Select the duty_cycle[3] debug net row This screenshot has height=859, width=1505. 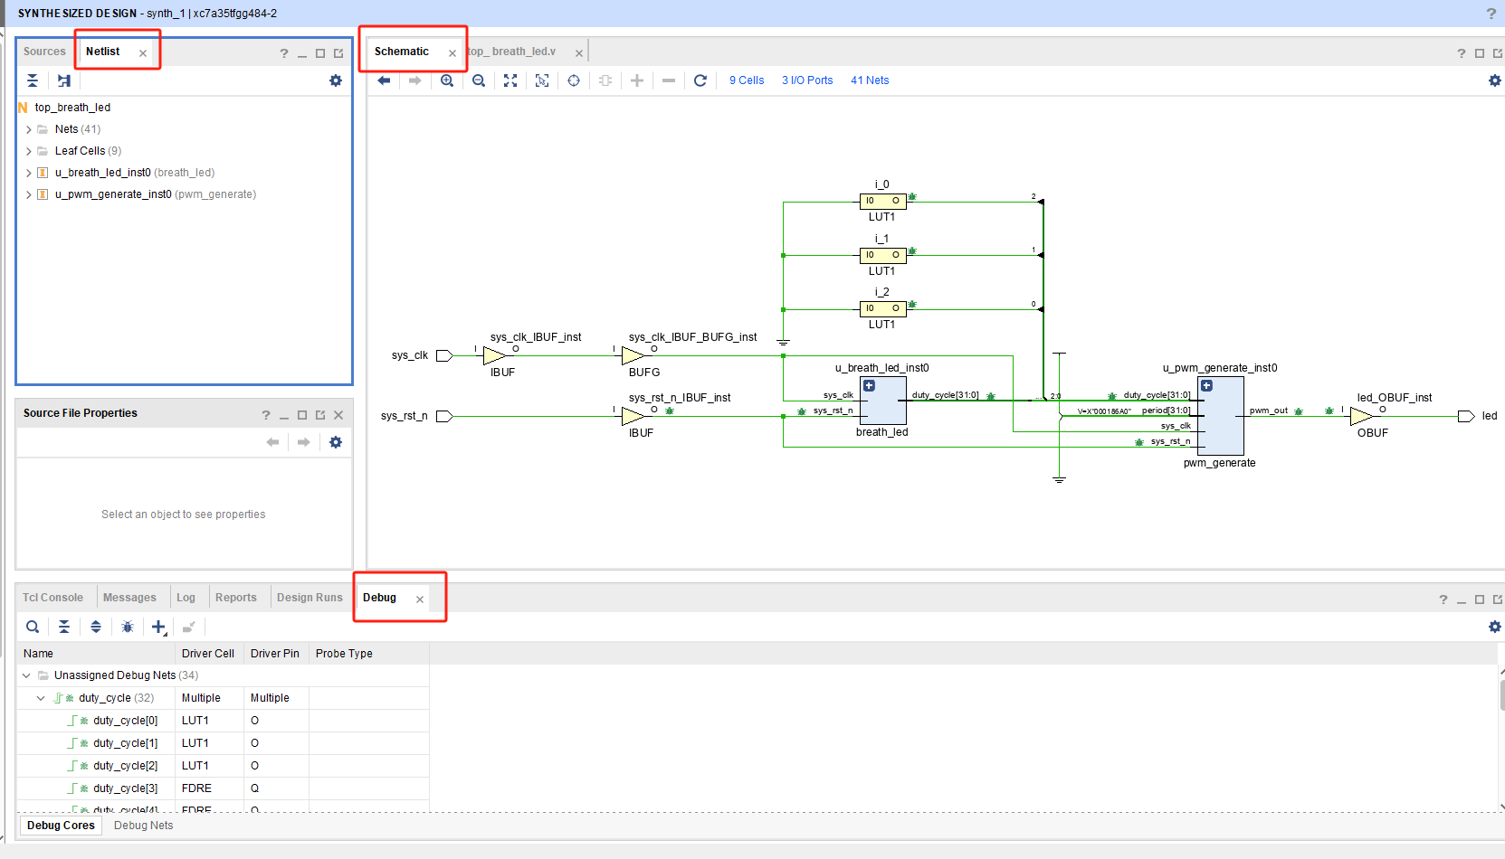pos(223,788)
